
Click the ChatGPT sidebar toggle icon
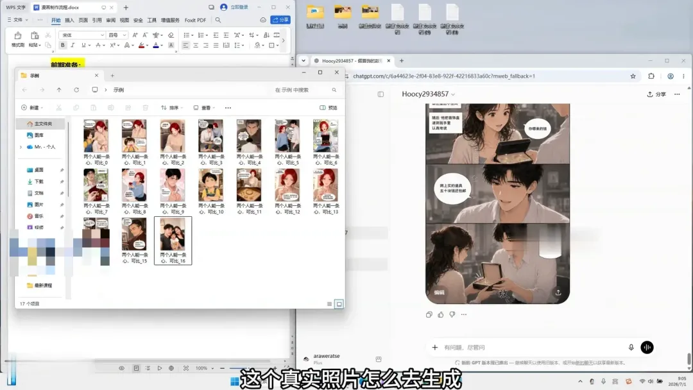(x=381, y=94)
